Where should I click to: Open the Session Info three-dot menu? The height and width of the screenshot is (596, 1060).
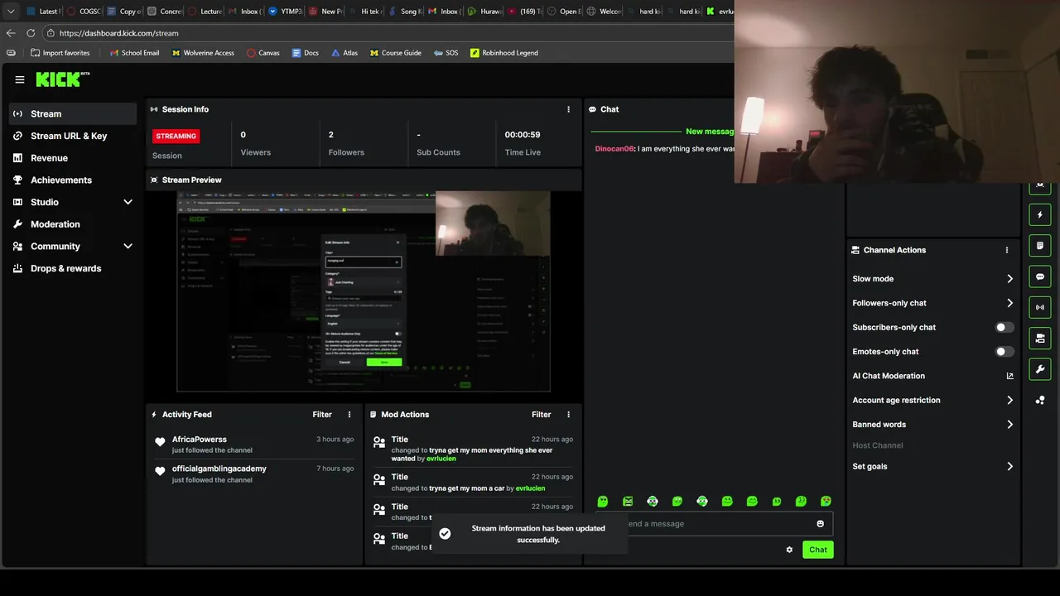568,109
